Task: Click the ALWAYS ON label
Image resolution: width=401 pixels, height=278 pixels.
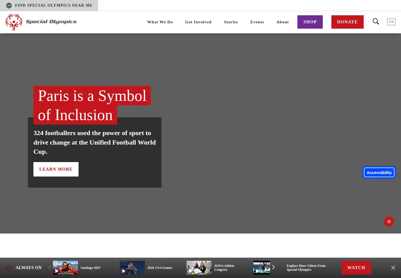Action: click(x=29, y=268)
